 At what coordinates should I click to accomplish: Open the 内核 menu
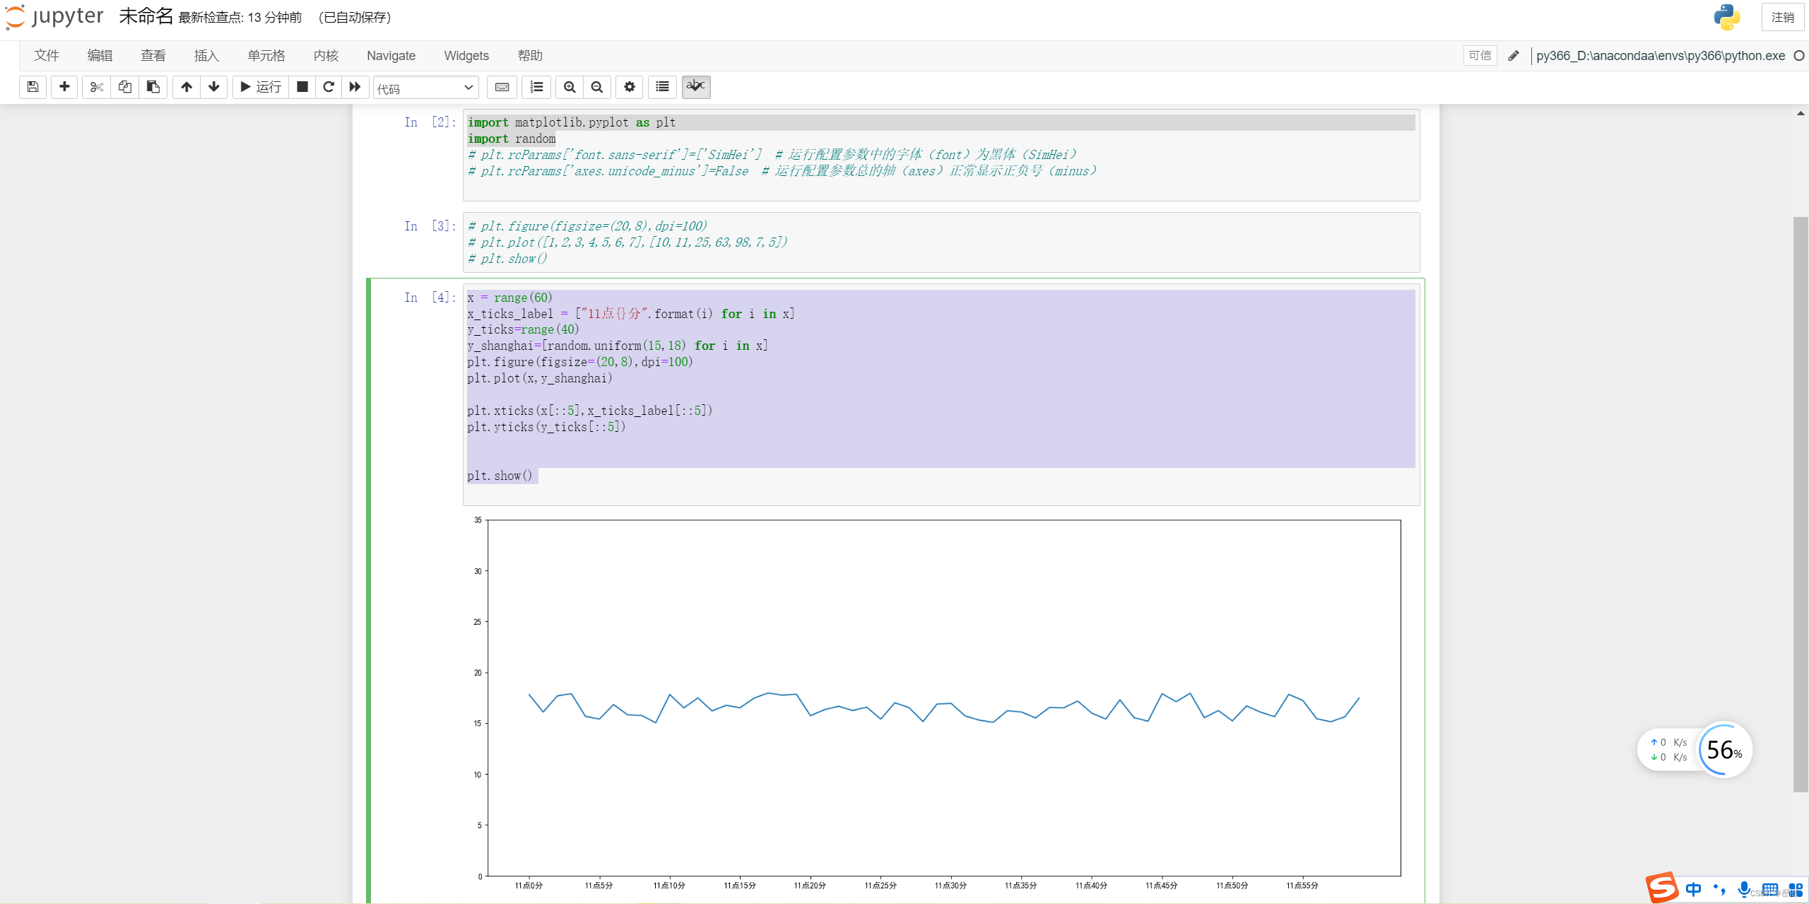coord(326,56)
